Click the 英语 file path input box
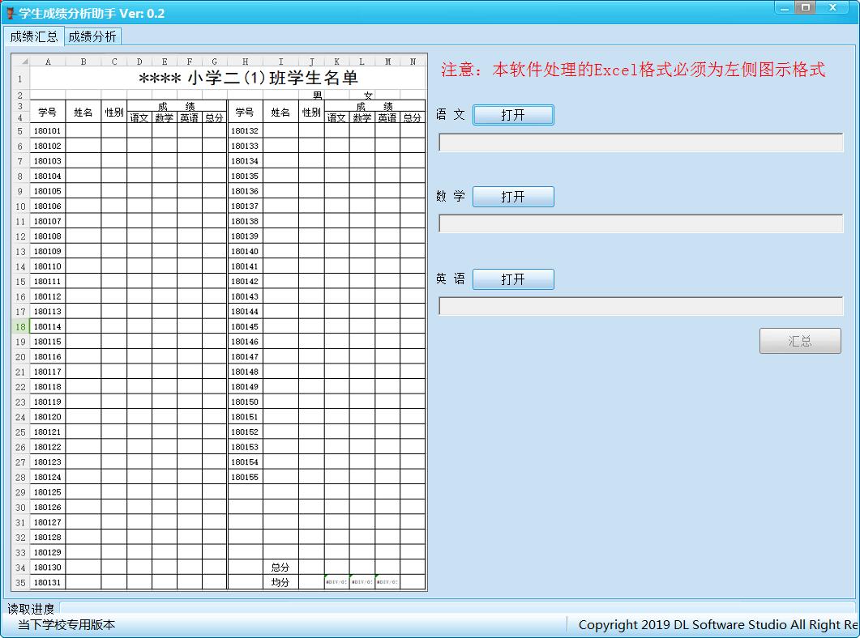 (640, 306)
